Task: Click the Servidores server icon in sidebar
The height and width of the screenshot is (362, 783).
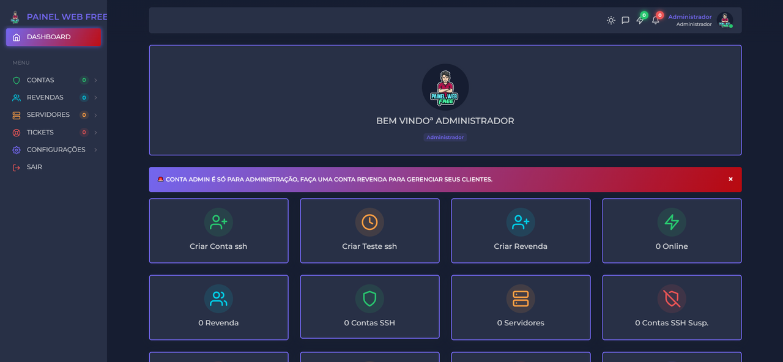Action: tap(17, 115)
